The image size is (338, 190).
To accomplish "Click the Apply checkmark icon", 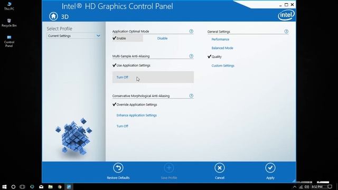I will pyautogui.click(x=270, y=168).
